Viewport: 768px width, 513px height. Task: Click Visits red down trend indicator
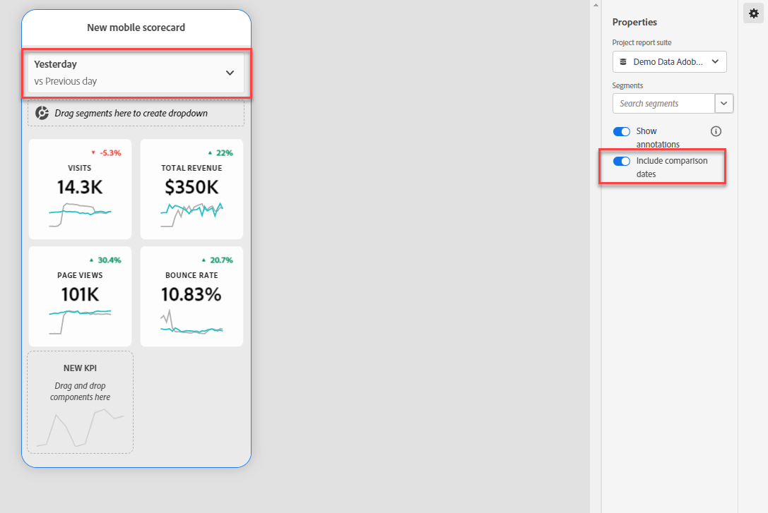pos(93,152)
